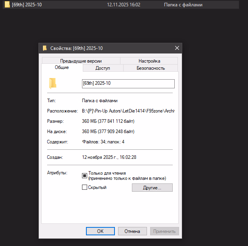This screenshot has height=246, width=248.
Task: Close the Свойства dialog with the X
Action: pyautogui.click(x=177, y=48)
